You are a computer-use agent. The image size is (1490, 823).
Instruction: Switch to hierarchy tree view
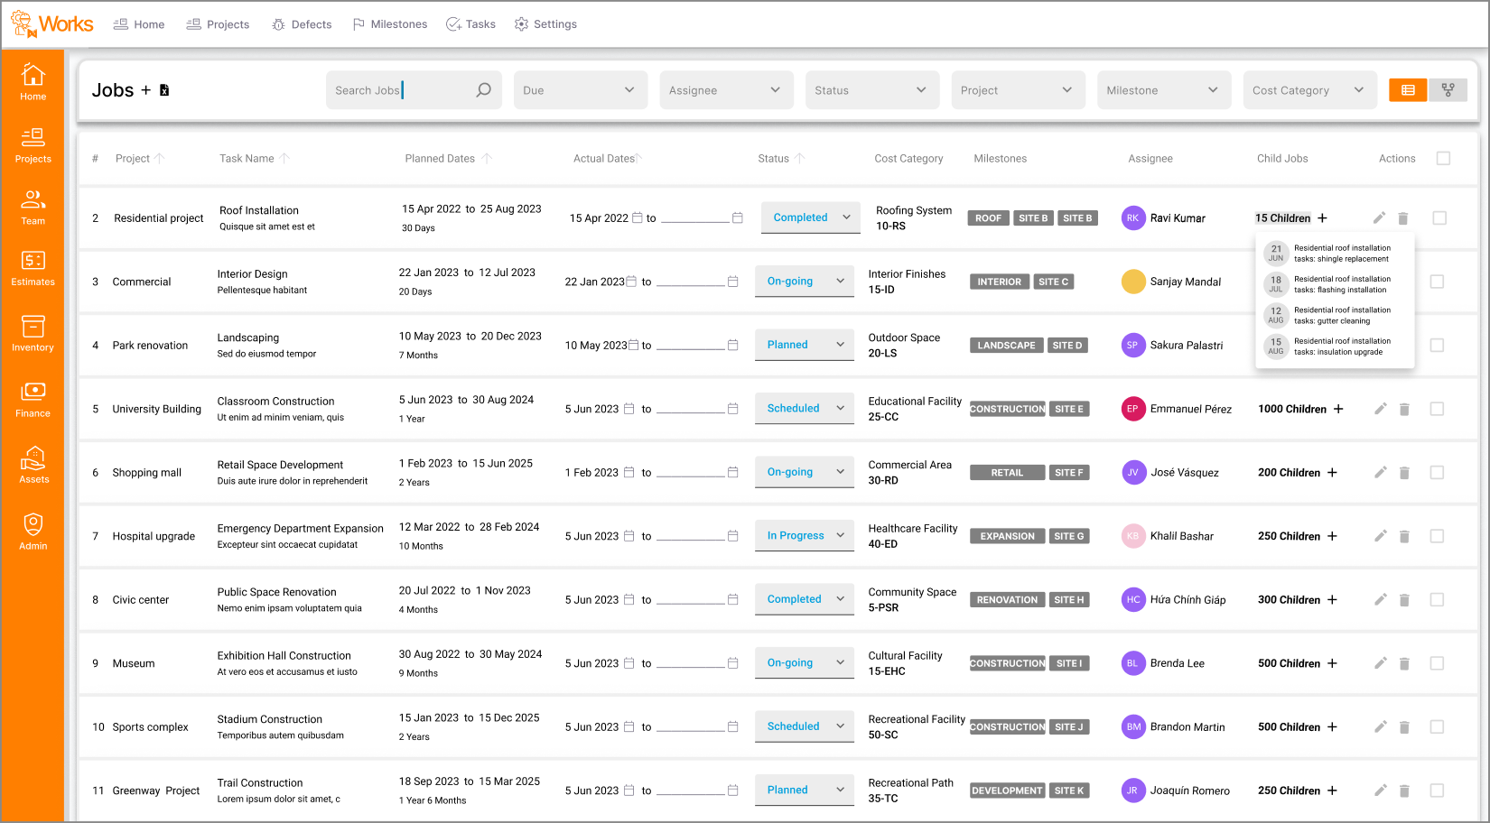point(1448,90)
